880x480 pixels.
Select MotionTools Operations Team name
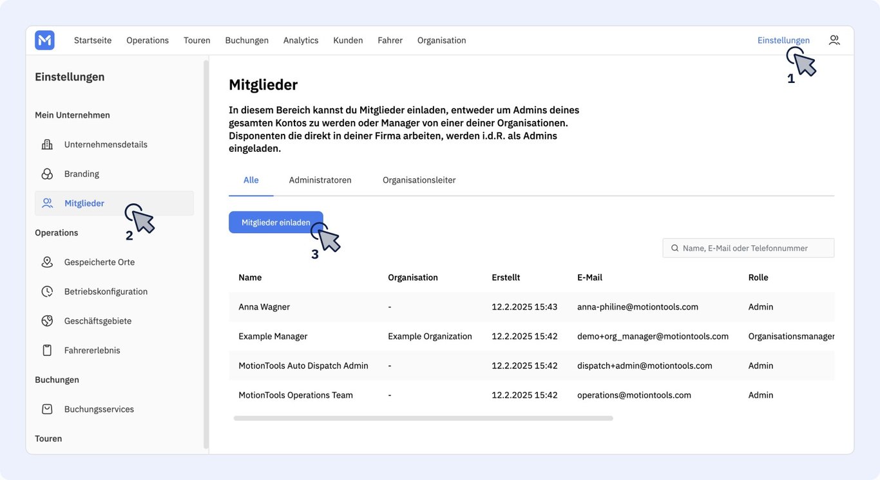point(296,395)
